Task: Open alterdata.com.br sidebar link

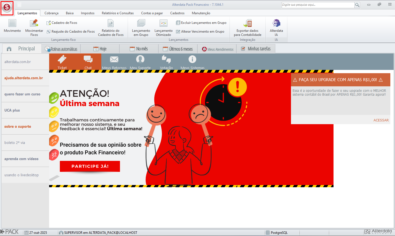Action: click(x=25, y=62)
